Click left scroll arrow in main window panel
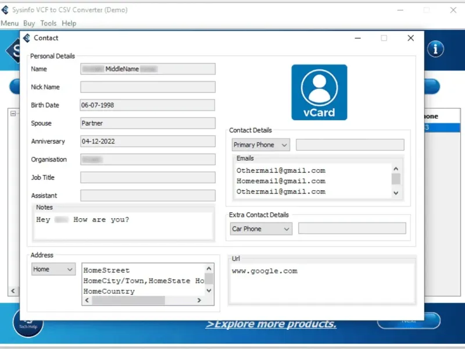The width and height of the screenshot is (465, 349). 13,291
